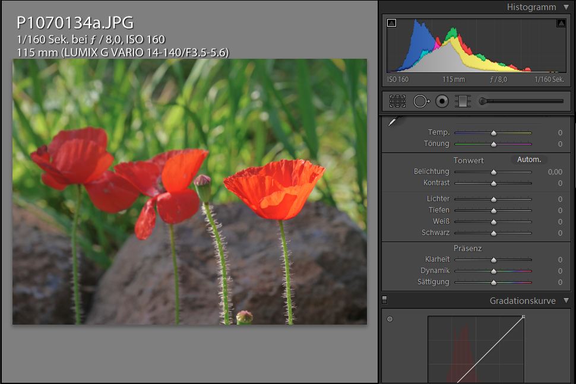Toggle shadow clipping indicator in histogram

tap(391, 23)
